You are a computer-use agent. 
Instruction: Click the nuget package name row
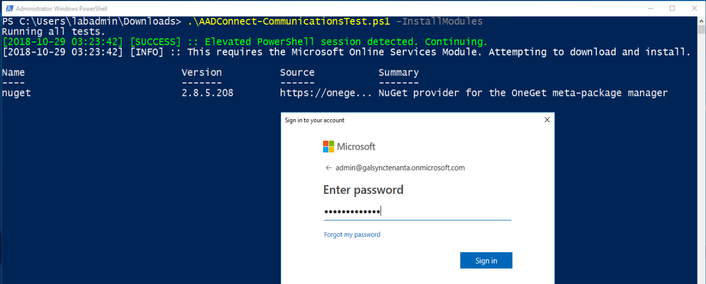(x=17, y=93)
